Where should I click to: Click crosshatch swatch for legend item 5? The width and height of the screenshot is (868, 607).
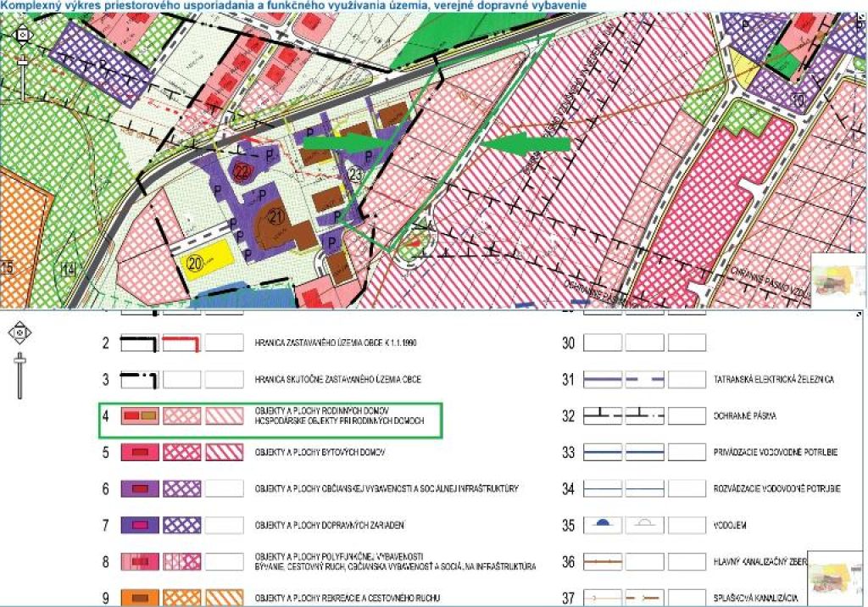coord(181,452)
